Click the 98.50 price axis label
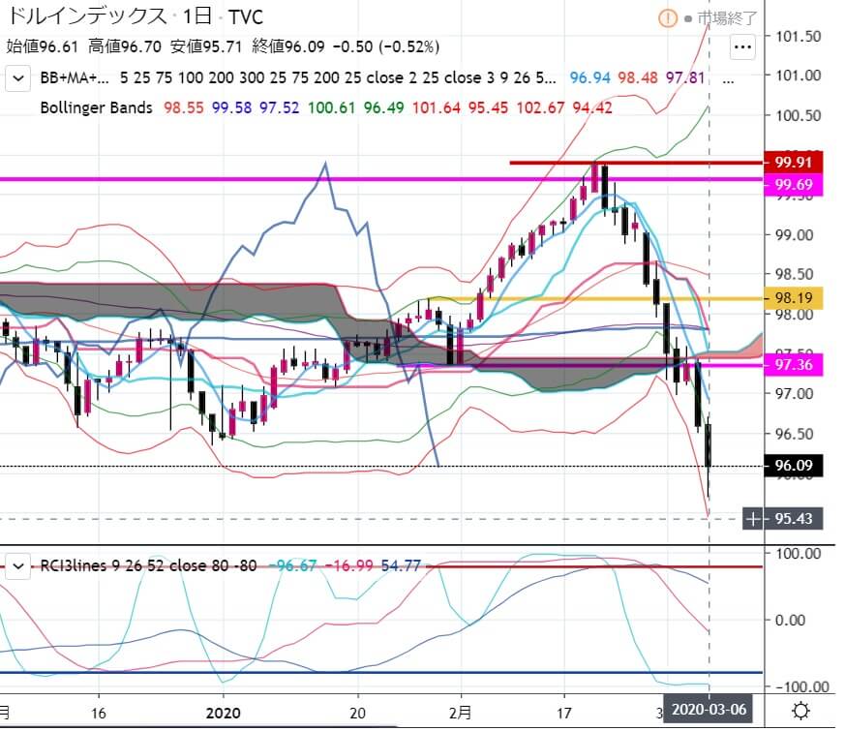Viewport: 845px width, 731px height. coord(795,274)
